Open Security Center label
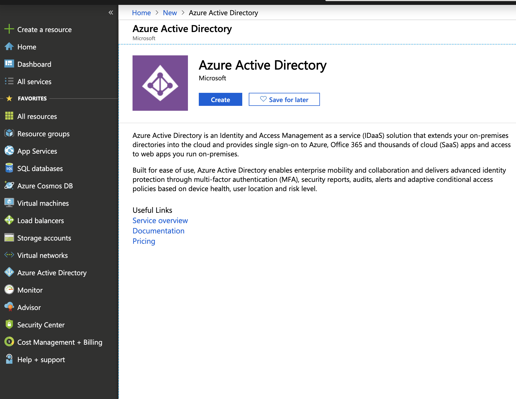516x399 pixels. click(41, 325)
